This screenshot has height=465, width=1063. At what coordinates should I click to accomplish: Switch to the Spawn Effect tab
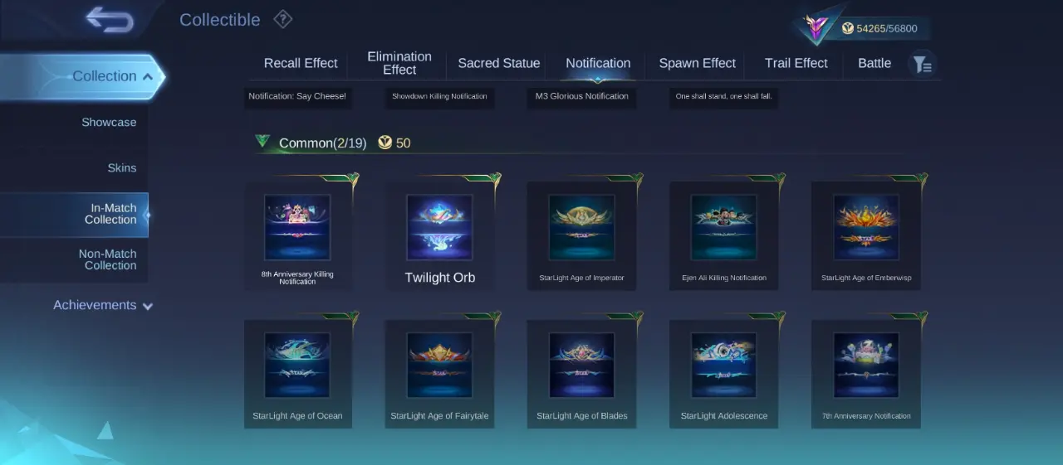coord(698,63)
